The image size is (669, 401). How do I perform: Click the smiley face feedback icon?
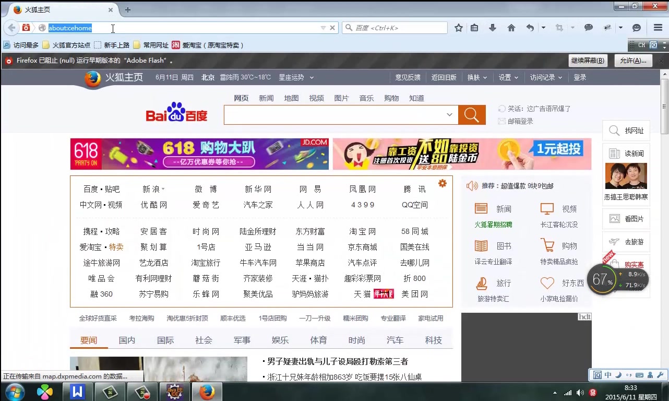tap(637, 28)
